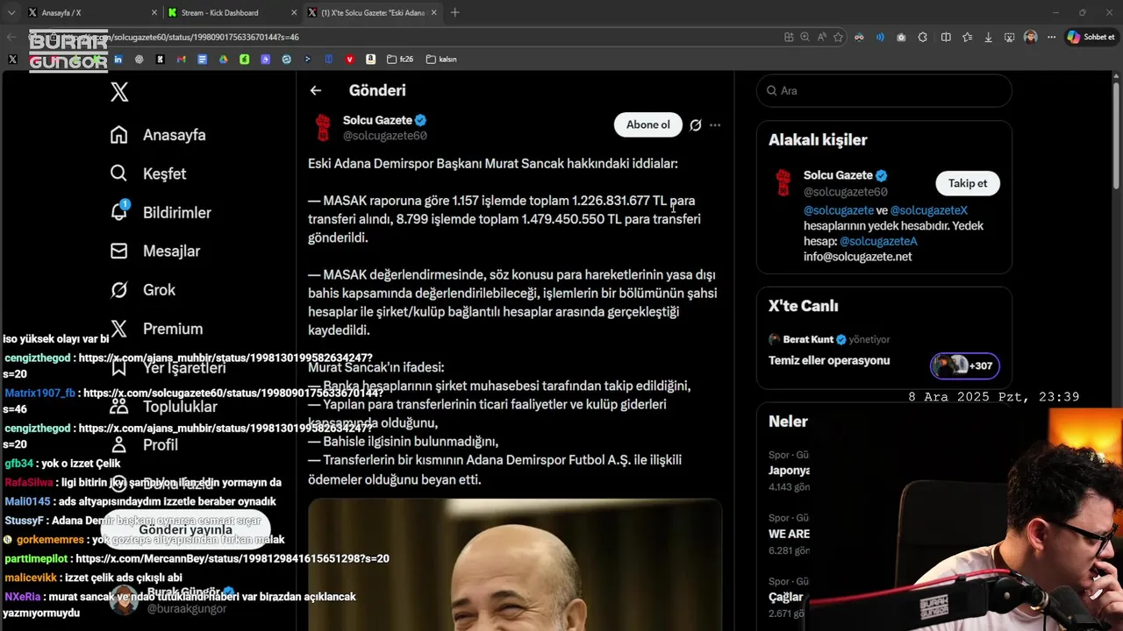
Task: Switch to the Anasayfa / X tab
Action: click(x=92, y=12)
